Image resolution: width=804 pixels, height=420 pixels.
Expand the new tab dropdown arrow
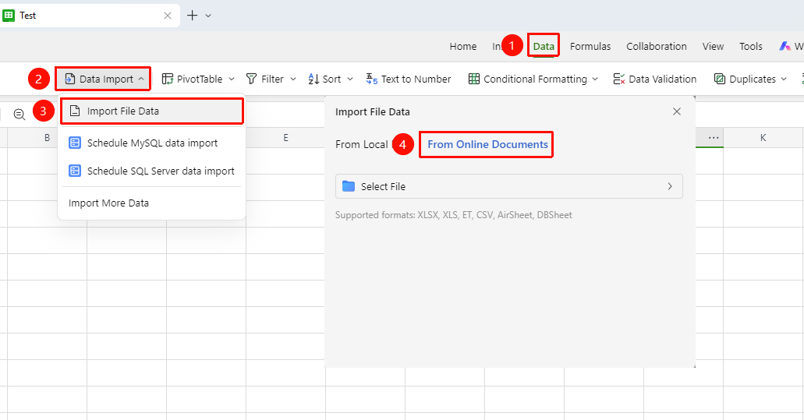point(208,16)
